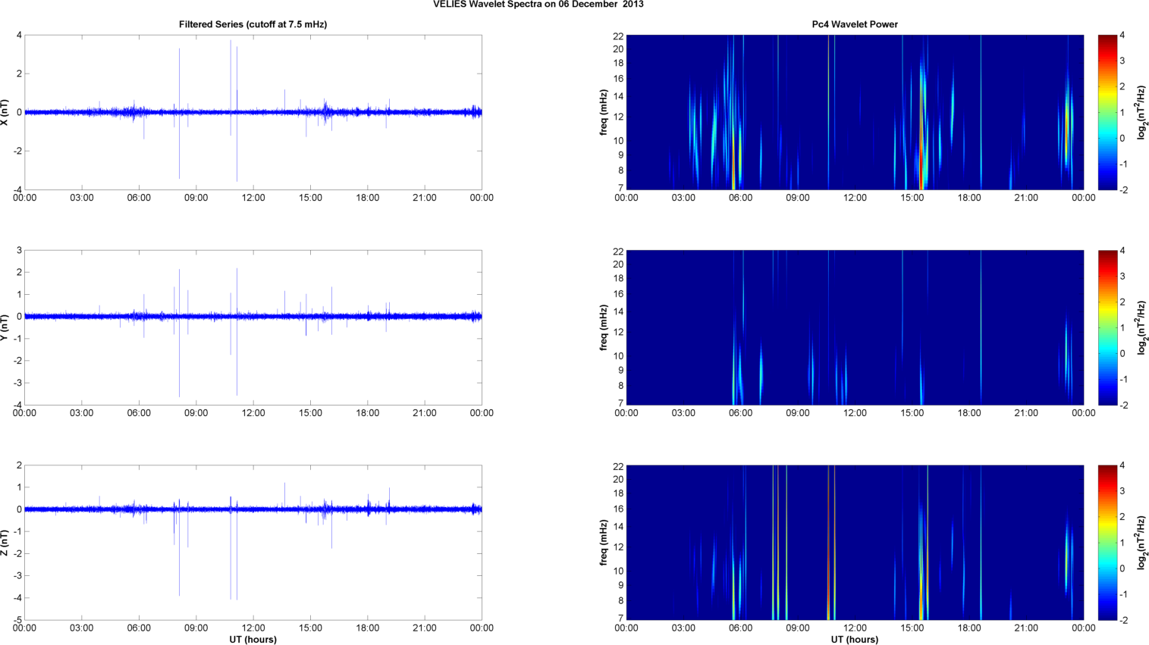Select the Filtered Series cutoff subtitle
Image resolution: width=1149 pixels, height=645 pixels.
[x=253, y=24]
